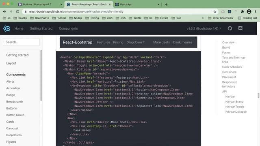Click the browser address bar URL
The width and height of the screenshot is (260, 146).
point(76,12)
